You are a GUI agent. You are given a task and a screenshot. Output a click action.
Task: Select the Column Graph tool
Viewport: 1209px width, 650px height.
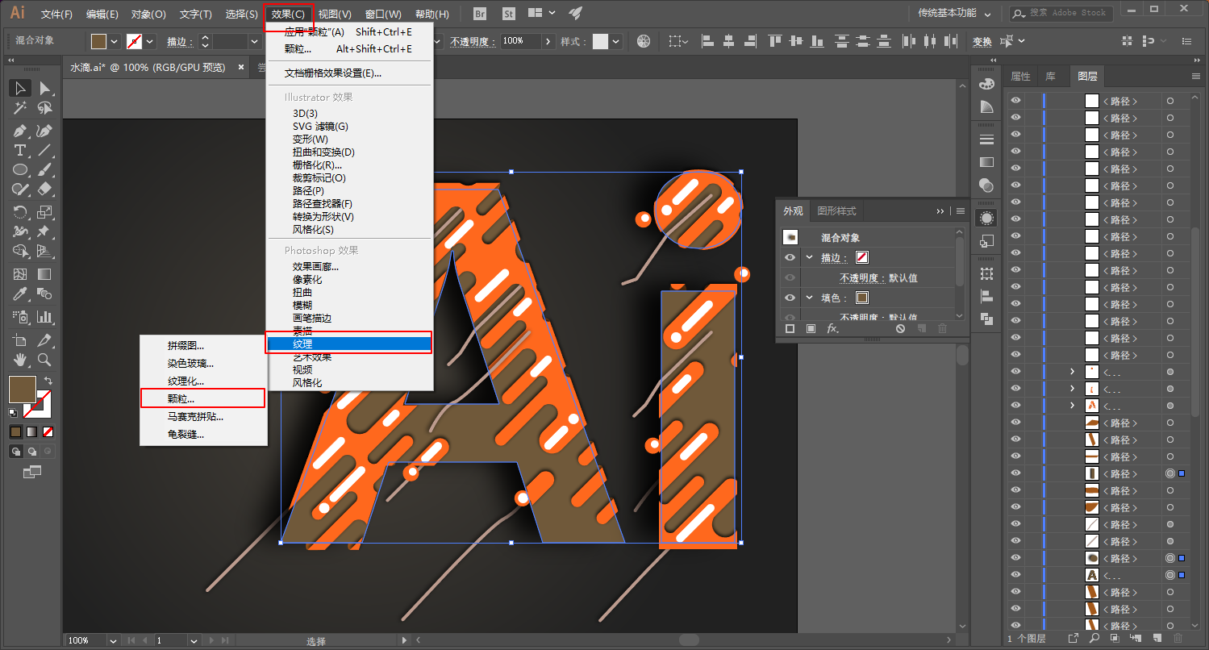click(x=45, y=317)
